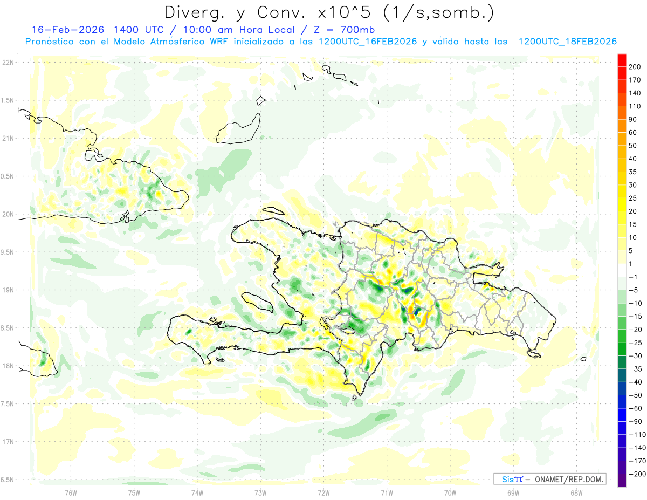
Task: Click the '73W' longitude label
Action: pos(260,492)
